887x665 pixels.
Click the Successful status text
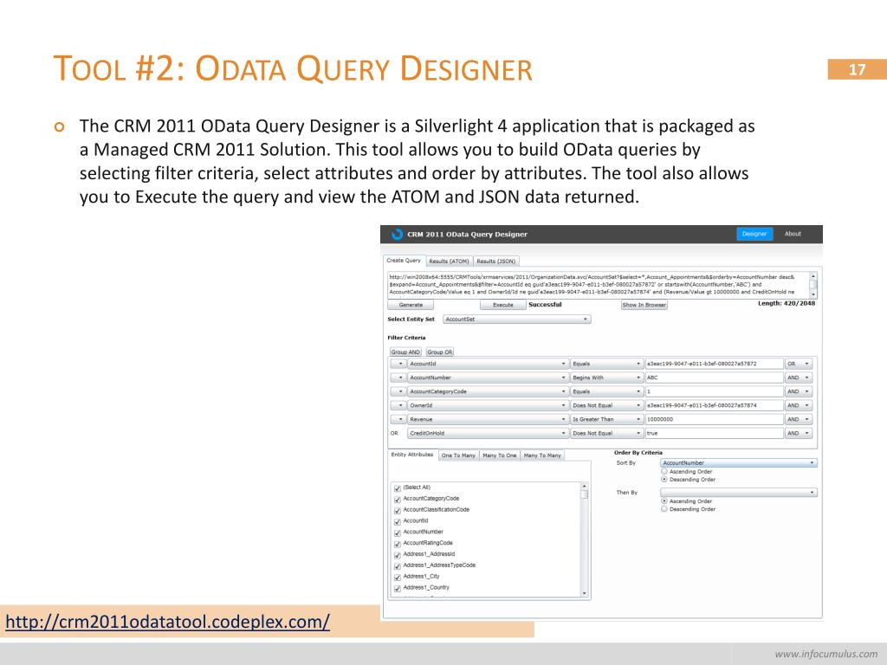pyautogui.click(x=545, y=304)
